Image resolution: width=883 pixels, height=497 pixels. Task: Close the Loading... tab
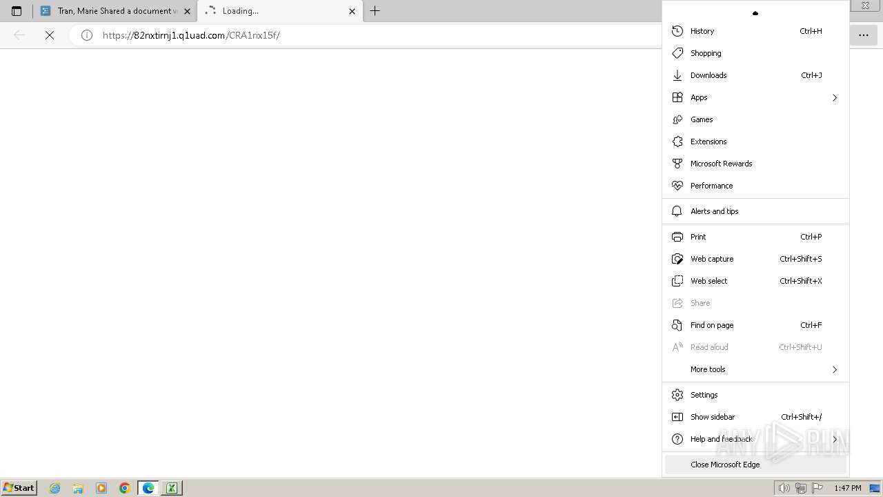[x=352, y=11]
